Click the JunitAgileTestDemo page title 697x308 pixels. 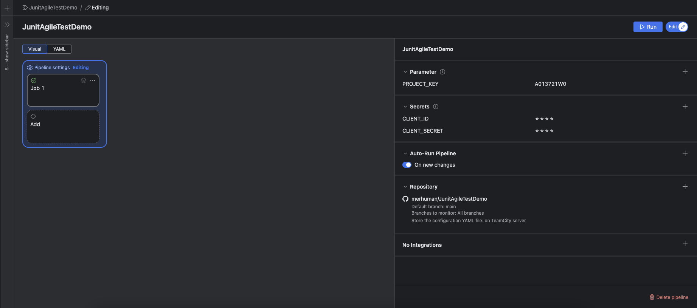(x=57, y=27)
